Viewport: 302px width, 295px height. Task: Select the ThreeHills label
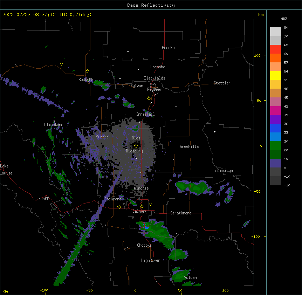point(188,146)
